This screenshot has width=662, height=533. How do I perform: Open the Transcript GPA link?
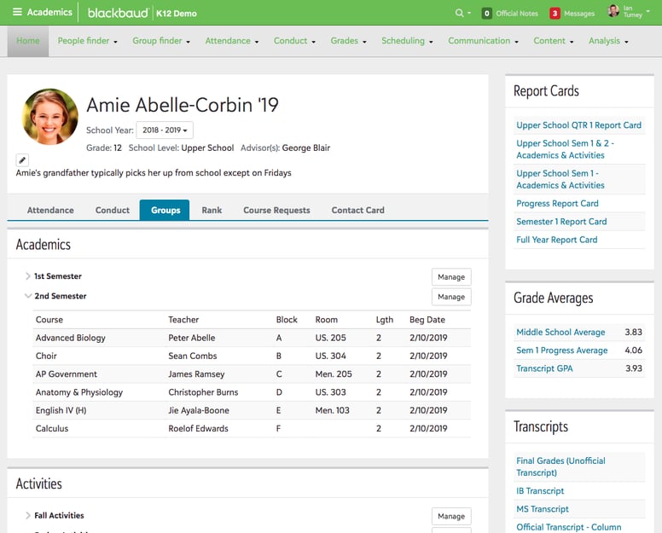coord(544,368)
